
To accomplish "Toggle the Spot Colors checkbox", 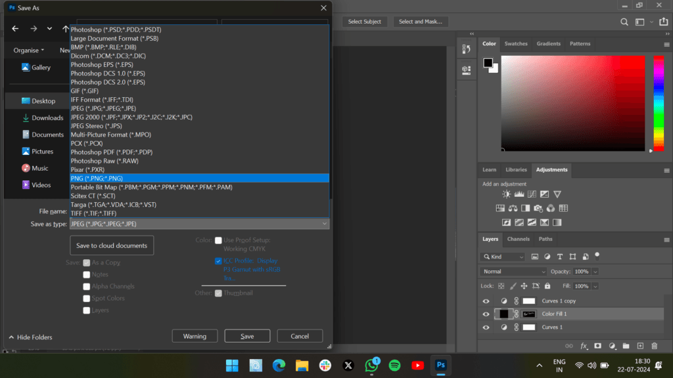I will (87, 299).
